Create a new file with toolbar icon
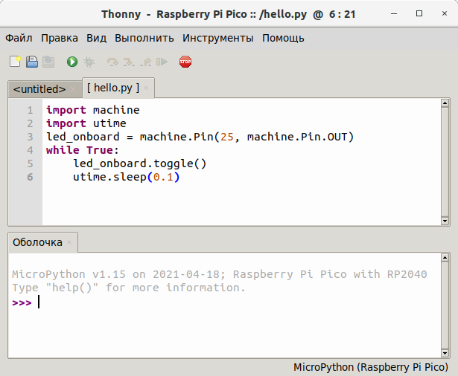 (15, 62)
